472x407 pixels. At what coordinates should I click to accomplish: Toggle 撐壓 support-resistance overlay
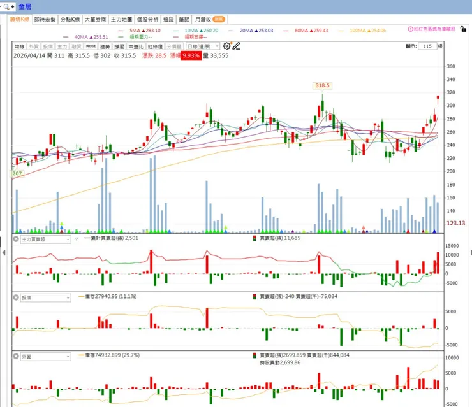click(119, 46)
